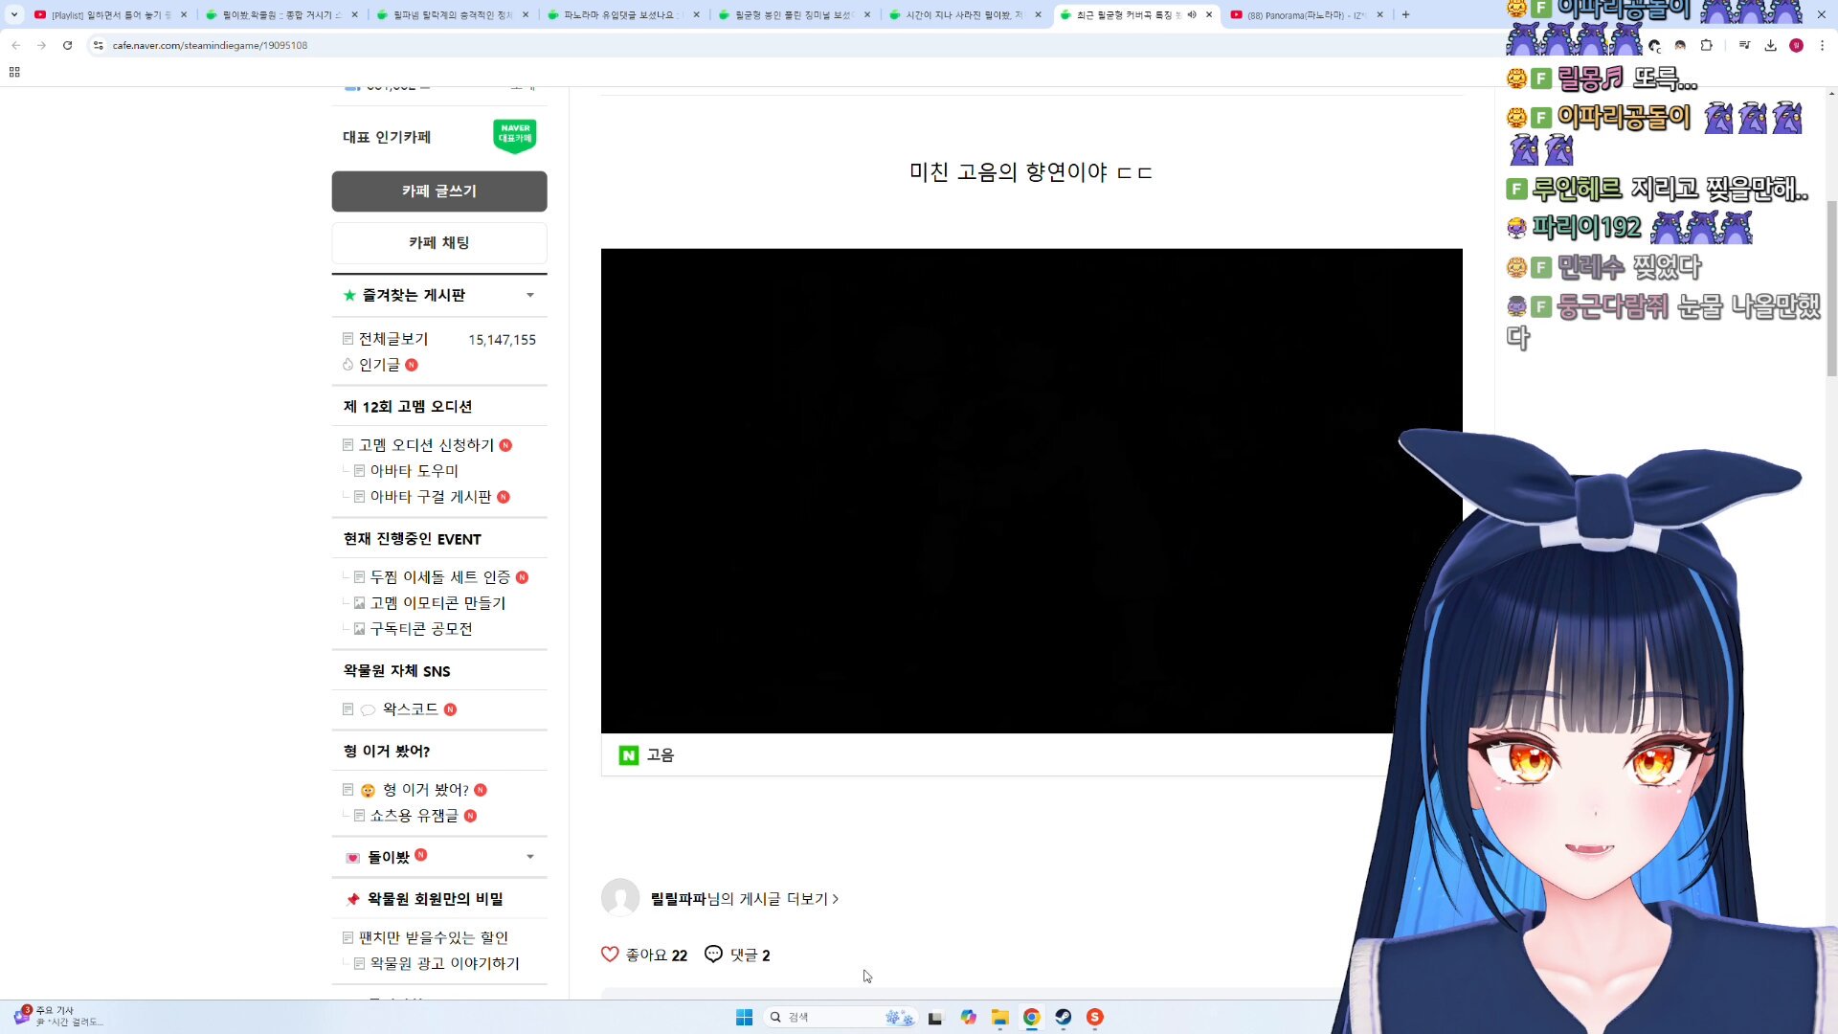Open Copilot from the taskbar
The image size is (1838, 1034).
click(968, 1017)
